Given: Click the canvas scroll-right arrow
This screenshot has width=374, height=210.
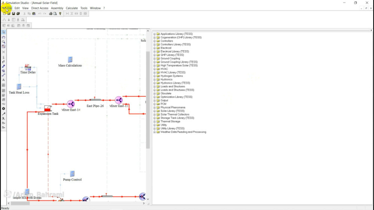Looking at the screenshot, I should [x=144, y=203].
